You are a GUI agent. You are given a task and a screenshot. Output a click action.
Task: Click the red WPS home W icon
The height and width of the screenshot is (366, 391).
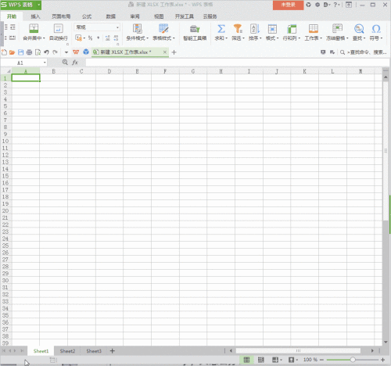[x=76, y=52]
